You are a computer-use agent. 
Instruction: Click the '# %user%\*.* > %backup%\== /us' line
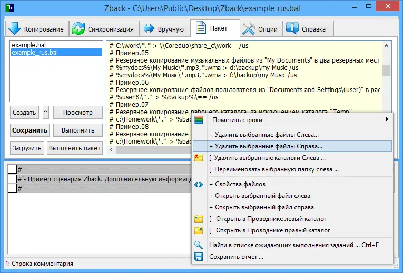[x=164, y=97]
